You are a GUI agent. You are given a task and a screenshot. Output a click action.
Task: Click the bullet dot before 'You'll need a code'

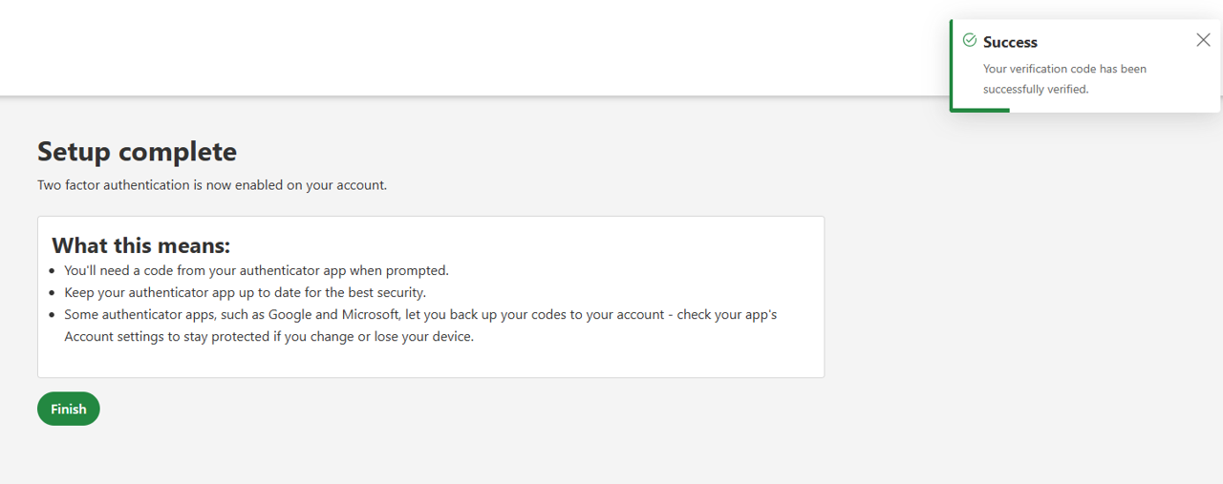pos(52,271)
